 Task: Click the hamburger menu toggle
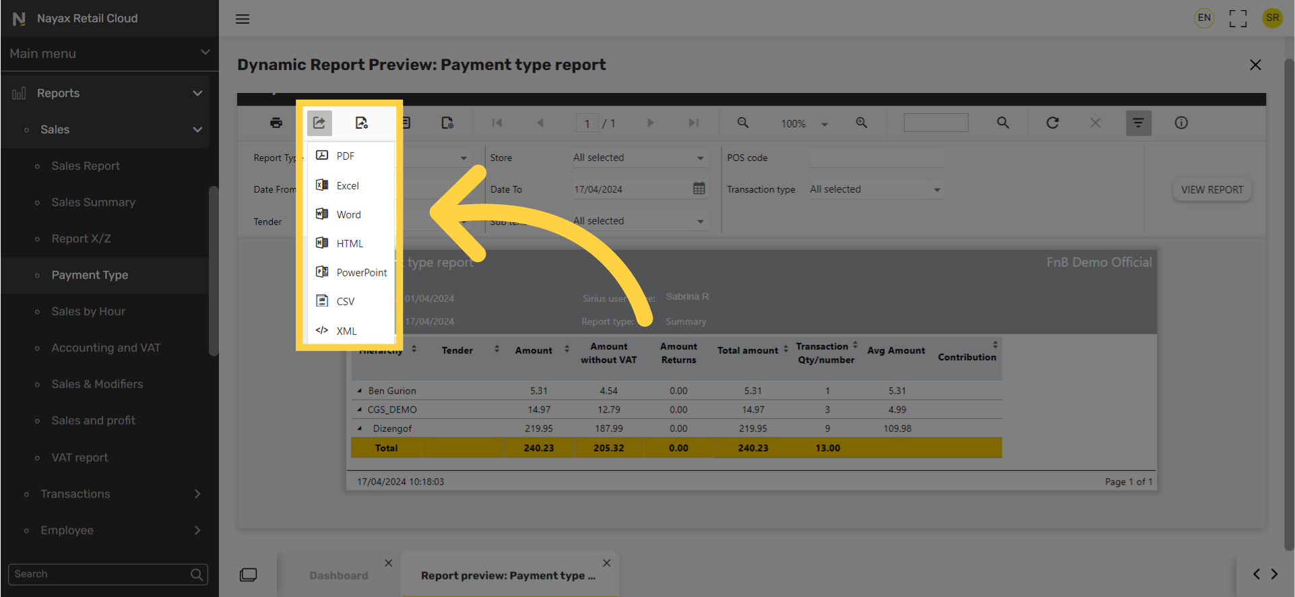[x=243, y=19]
